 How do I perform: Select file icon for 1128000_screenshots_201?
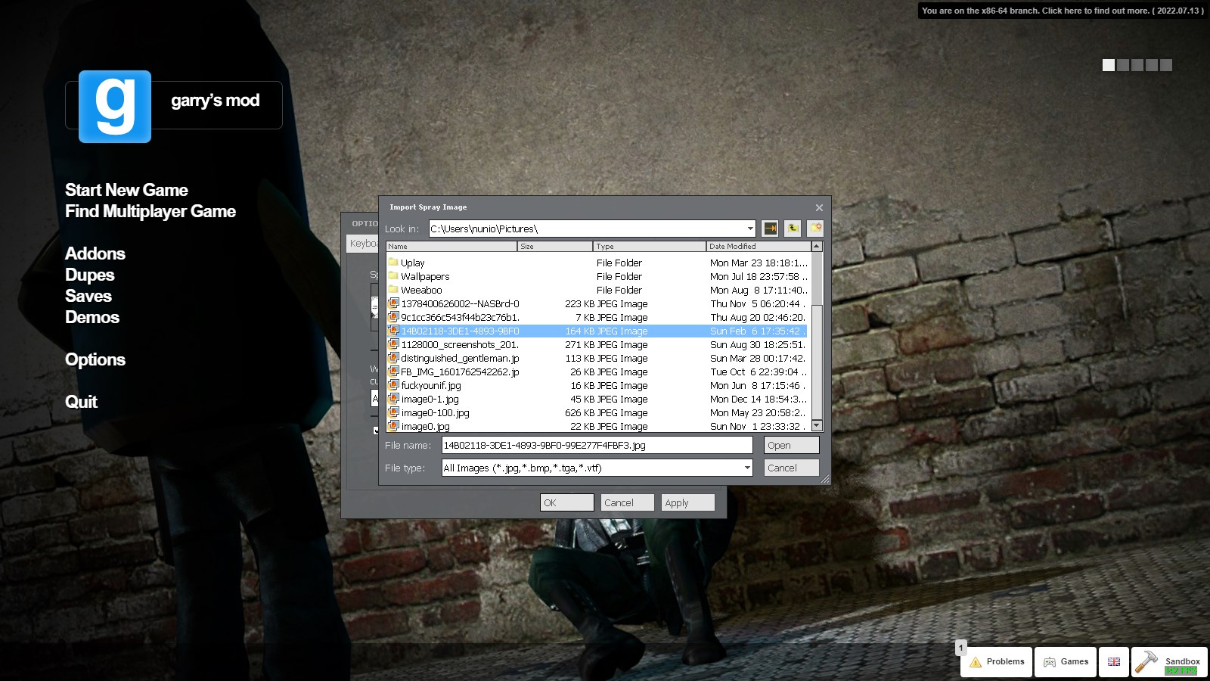point(393,344)
